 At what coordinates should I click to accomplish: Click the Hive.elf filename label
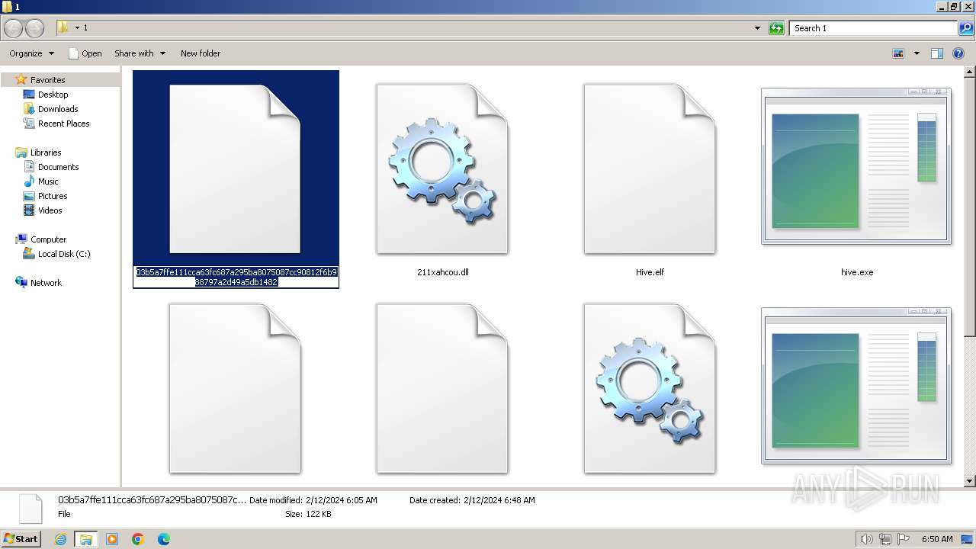(650, 272)
